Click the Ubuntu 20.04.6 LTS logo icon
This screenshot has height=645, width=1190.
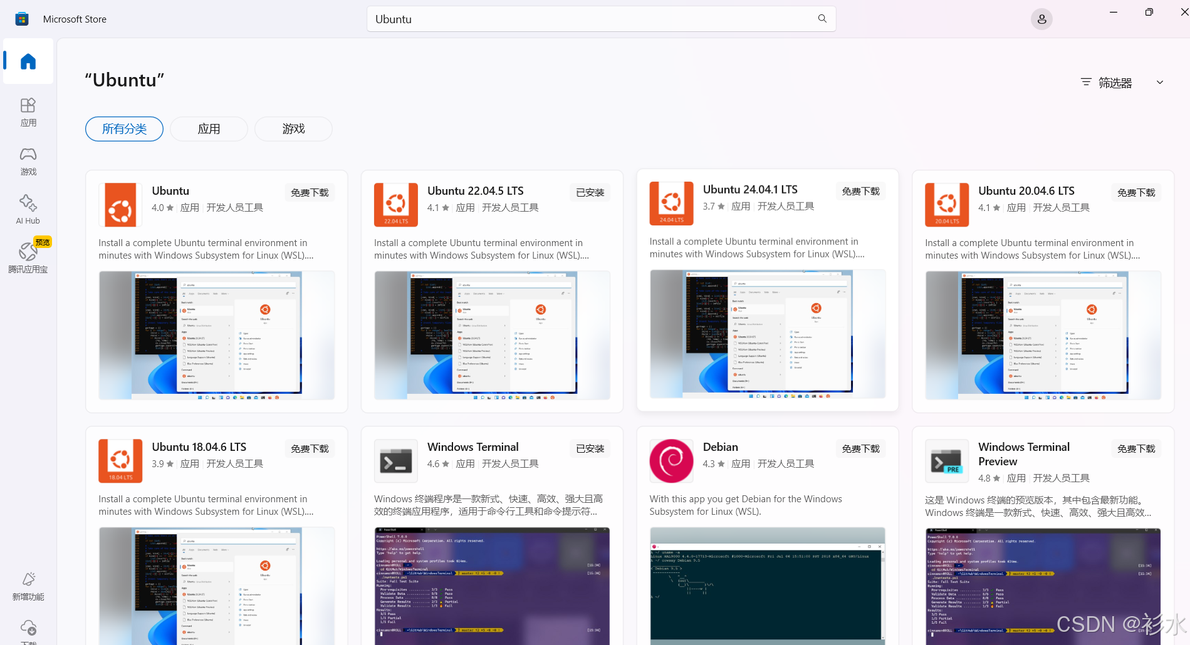pyautogui.click(x=947, y=205)
